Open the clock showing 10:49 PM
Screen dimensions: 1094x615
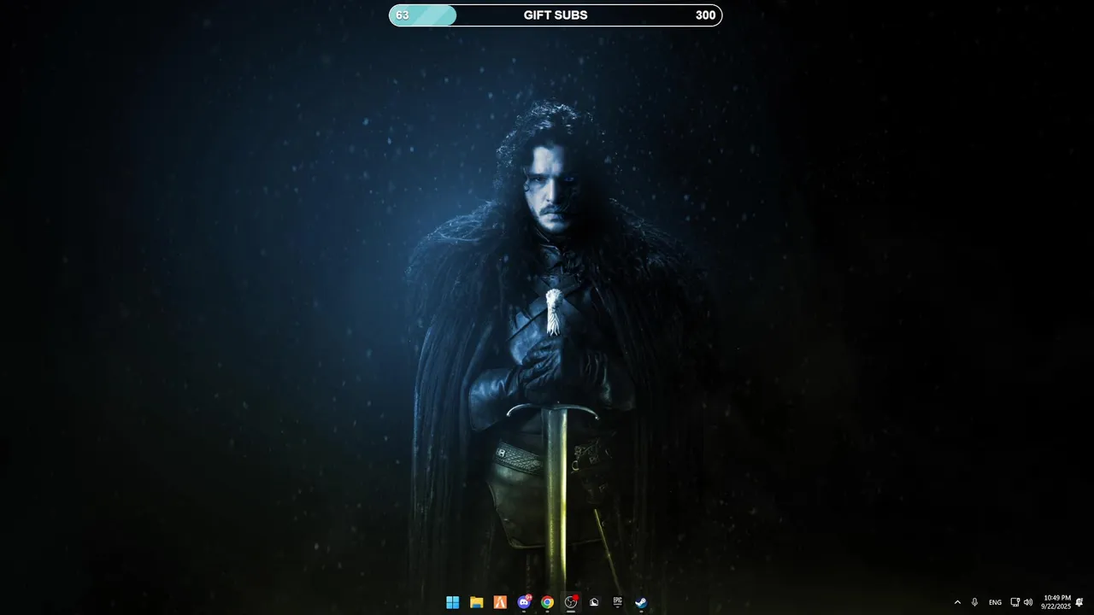point(1056,602)
